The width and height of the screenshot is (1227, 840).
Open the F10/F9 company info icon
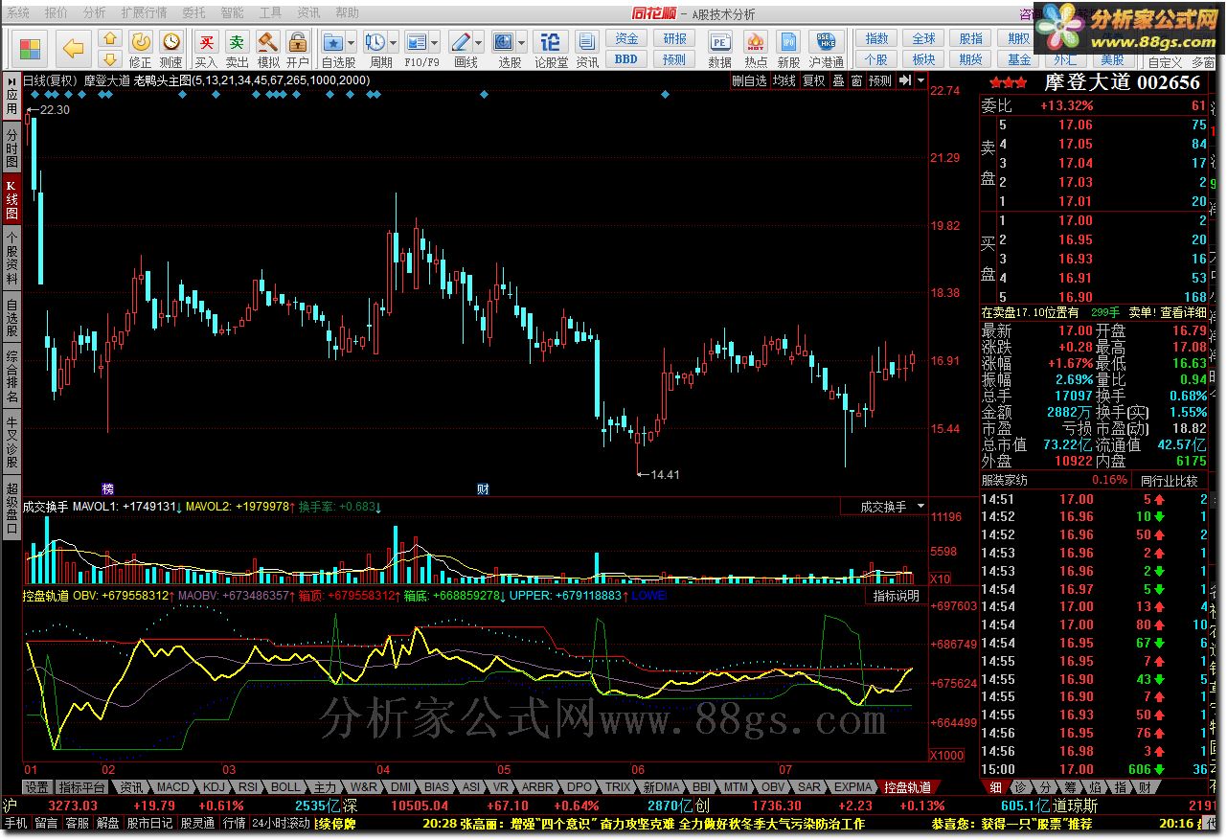[417, 43]
